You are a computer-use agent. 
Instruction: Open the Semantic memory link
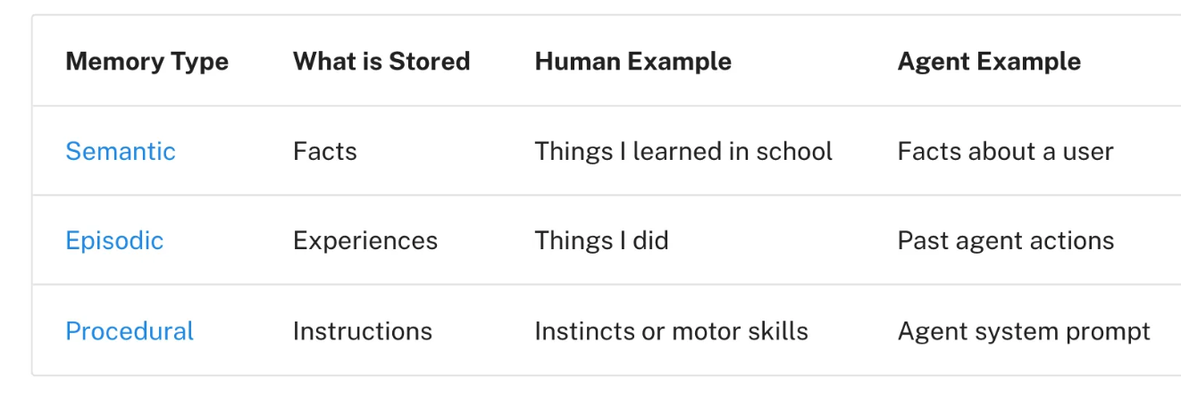pyautogui.click(x=121, y=151)
